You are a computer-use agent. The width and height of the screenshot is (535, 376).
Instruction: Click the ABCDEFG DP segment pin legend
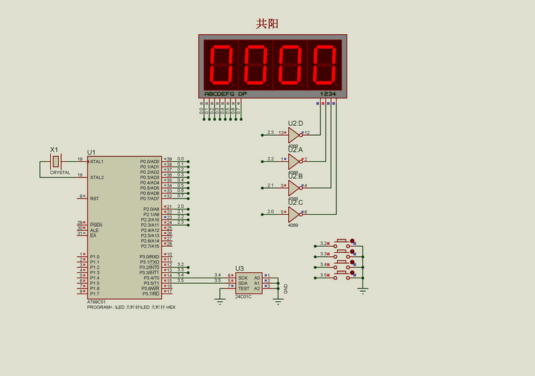click(225, 94)
